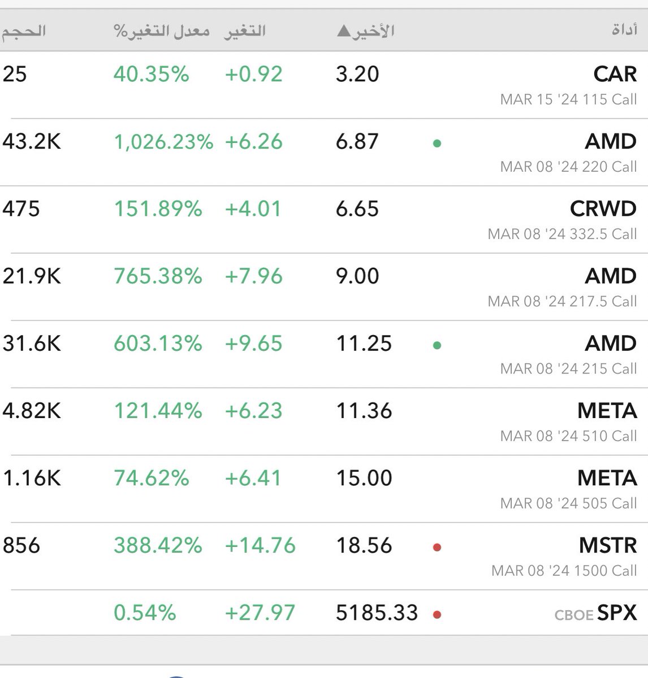Click change value +14.76
Viewport: 648px width, 678px height.
tap(260, 545)
